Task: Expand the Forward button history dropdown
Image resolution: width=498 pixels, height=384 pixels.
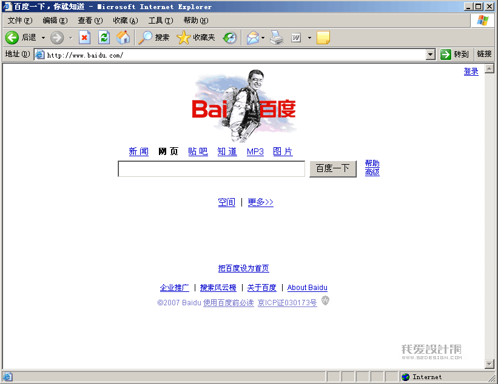Action: pos(71,38)
